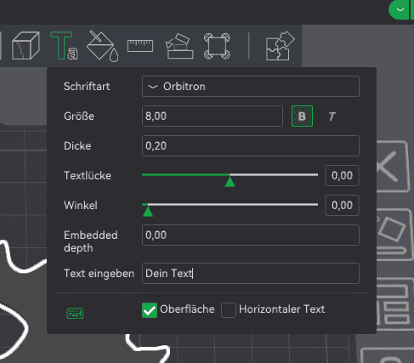Select the Cut tool cube icon

click(x=26, y=46)
